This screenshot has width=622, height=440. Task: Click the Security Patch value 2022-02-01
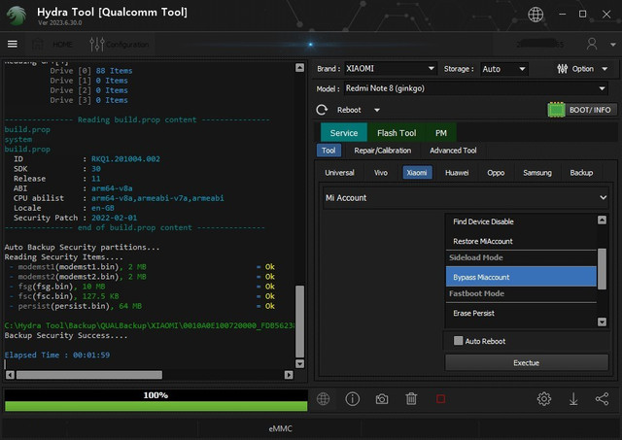click(115, 218)
